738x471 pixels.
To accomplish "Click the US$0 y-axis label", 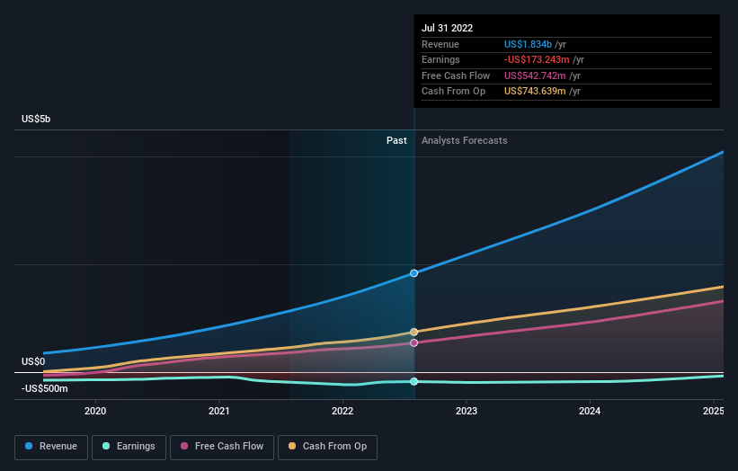I will (x=33, y=361).
